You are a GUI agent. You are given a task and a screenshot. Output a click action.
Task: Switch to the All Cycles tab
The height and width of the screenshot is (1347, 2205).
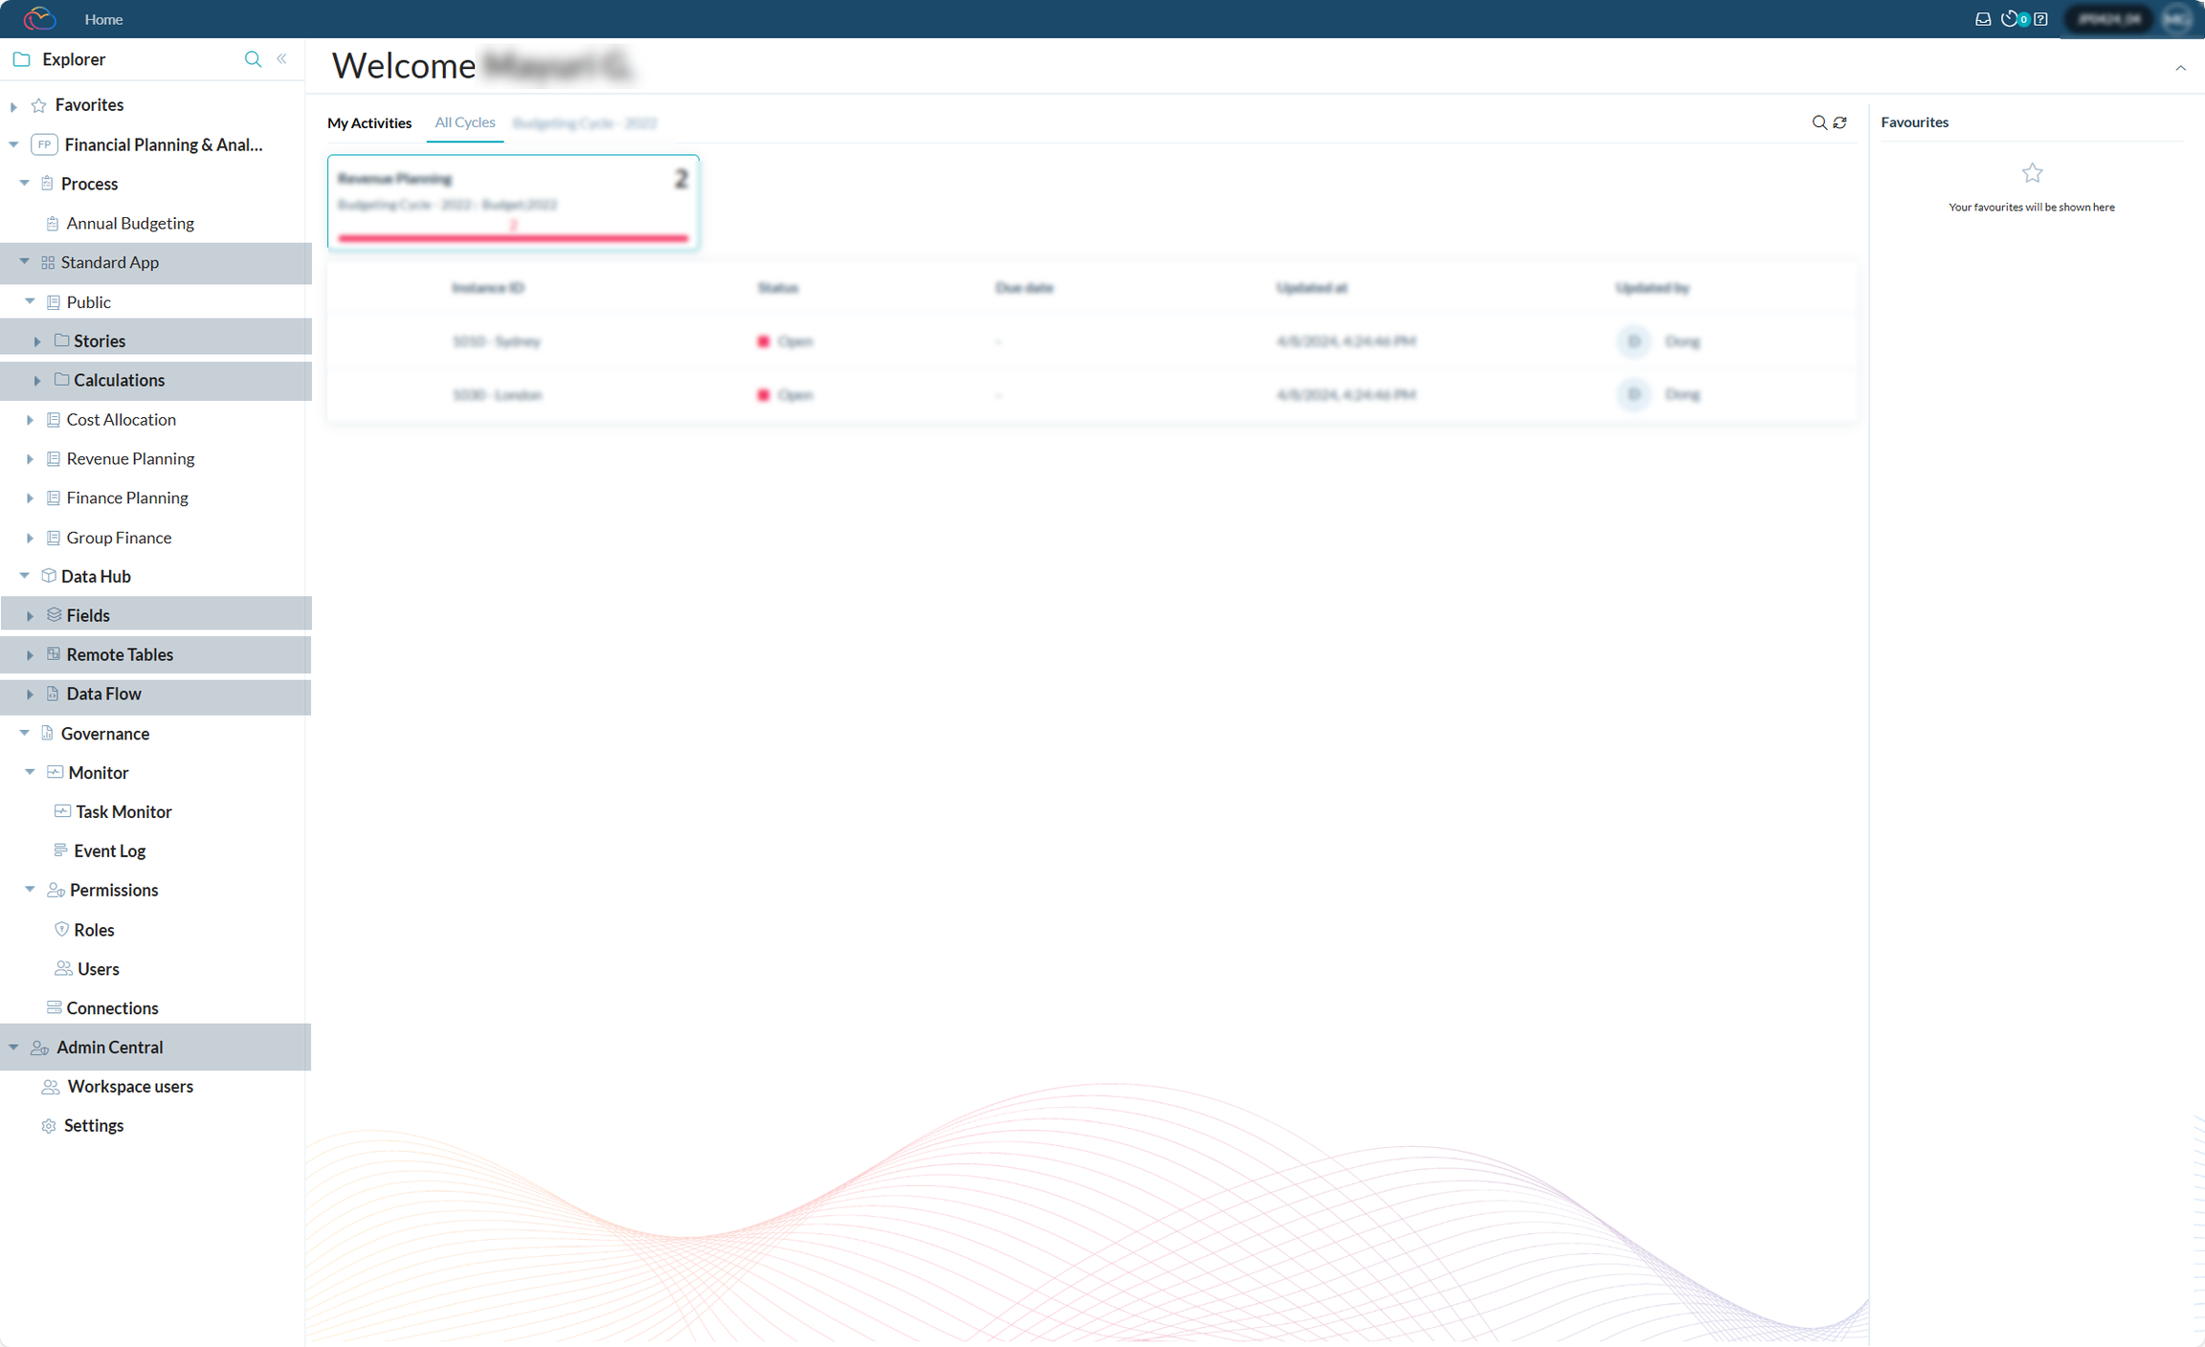click(x=464, y=122)
